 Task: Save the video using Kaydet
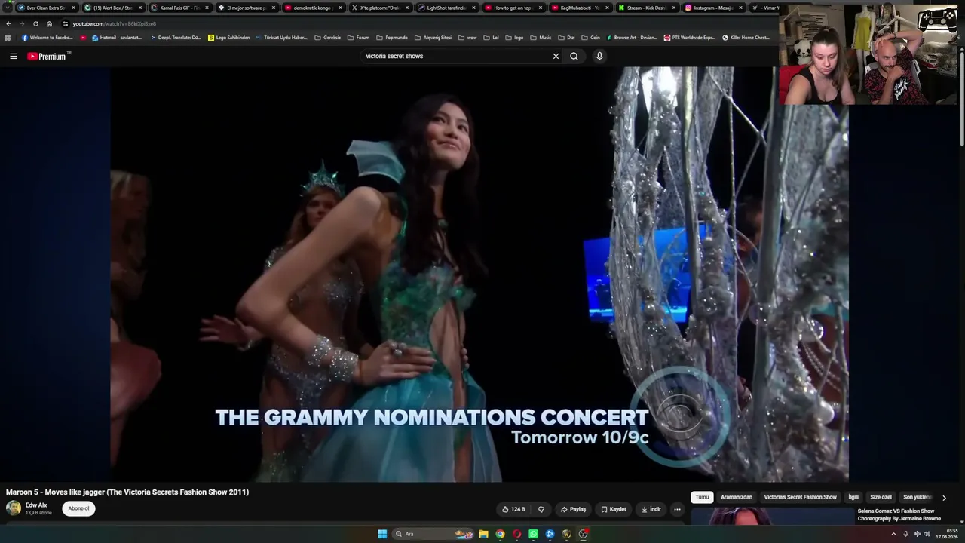[x=614, y=509]
